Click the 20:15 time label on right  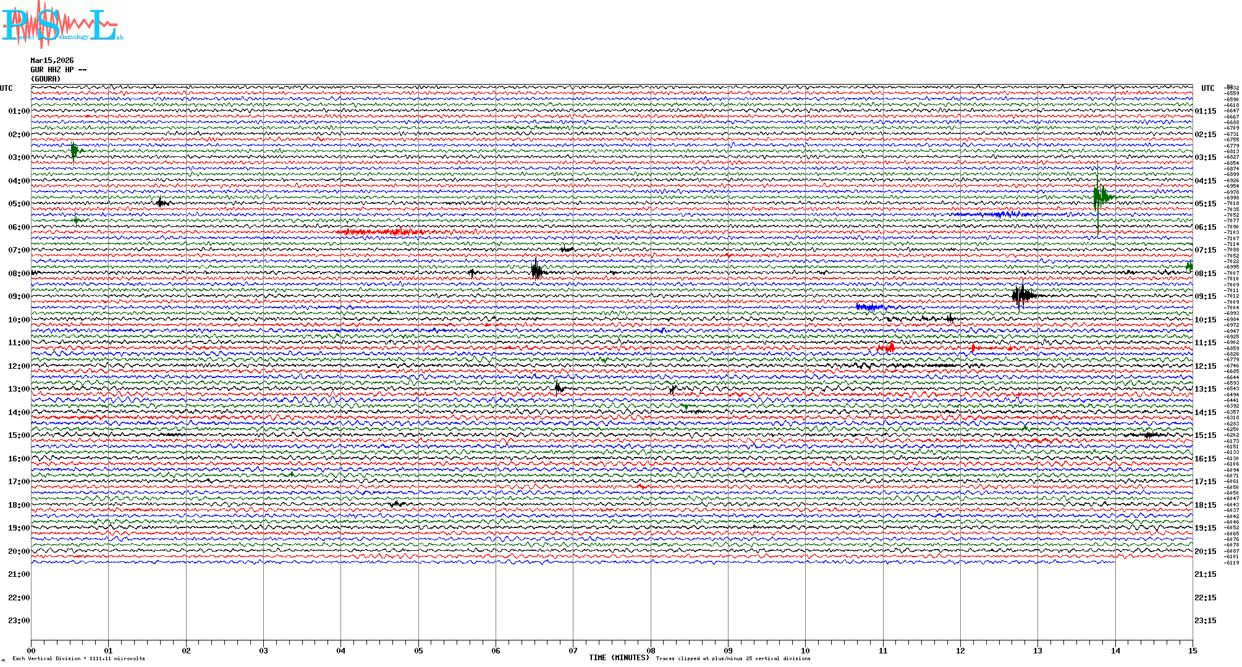(x=1205, y=552)
